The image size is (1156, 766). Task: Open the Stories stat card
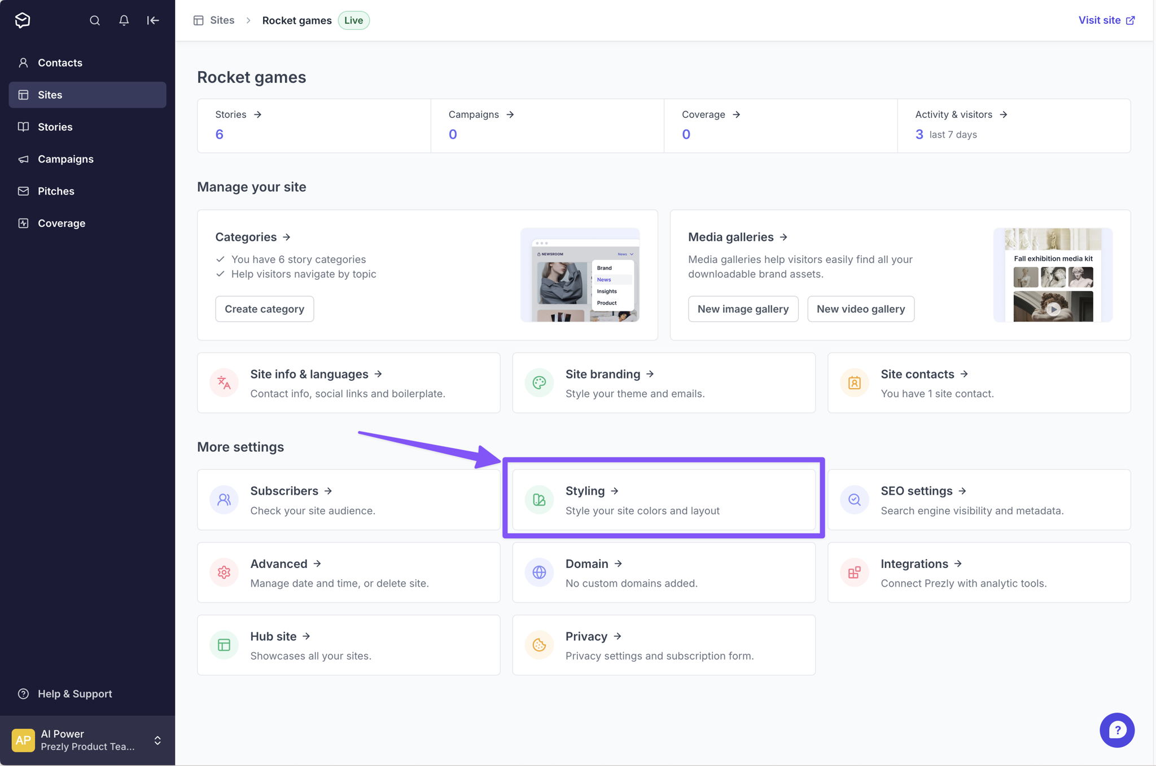pyautogui.click(x=314, y=126)
